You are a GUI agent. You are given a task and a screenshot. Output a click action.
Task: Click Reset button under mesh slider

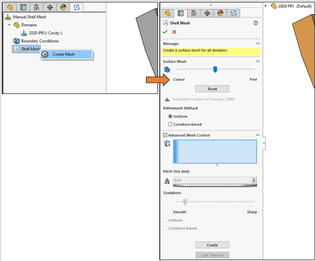(x=212, y=89)
